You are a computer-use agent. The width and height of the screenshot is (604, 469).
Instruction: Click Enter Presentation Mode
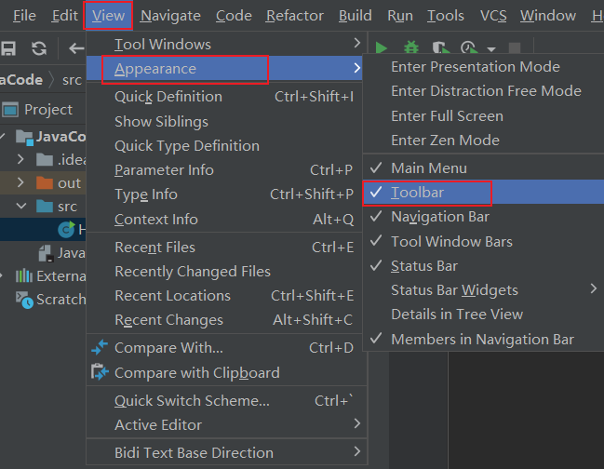[475, 67]
